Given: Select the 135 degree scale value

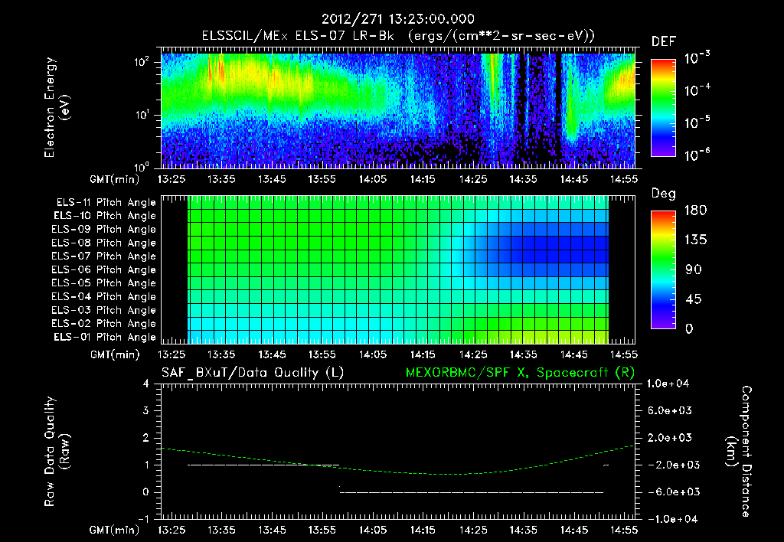Looking at the screenshot, I should [695, 240].
